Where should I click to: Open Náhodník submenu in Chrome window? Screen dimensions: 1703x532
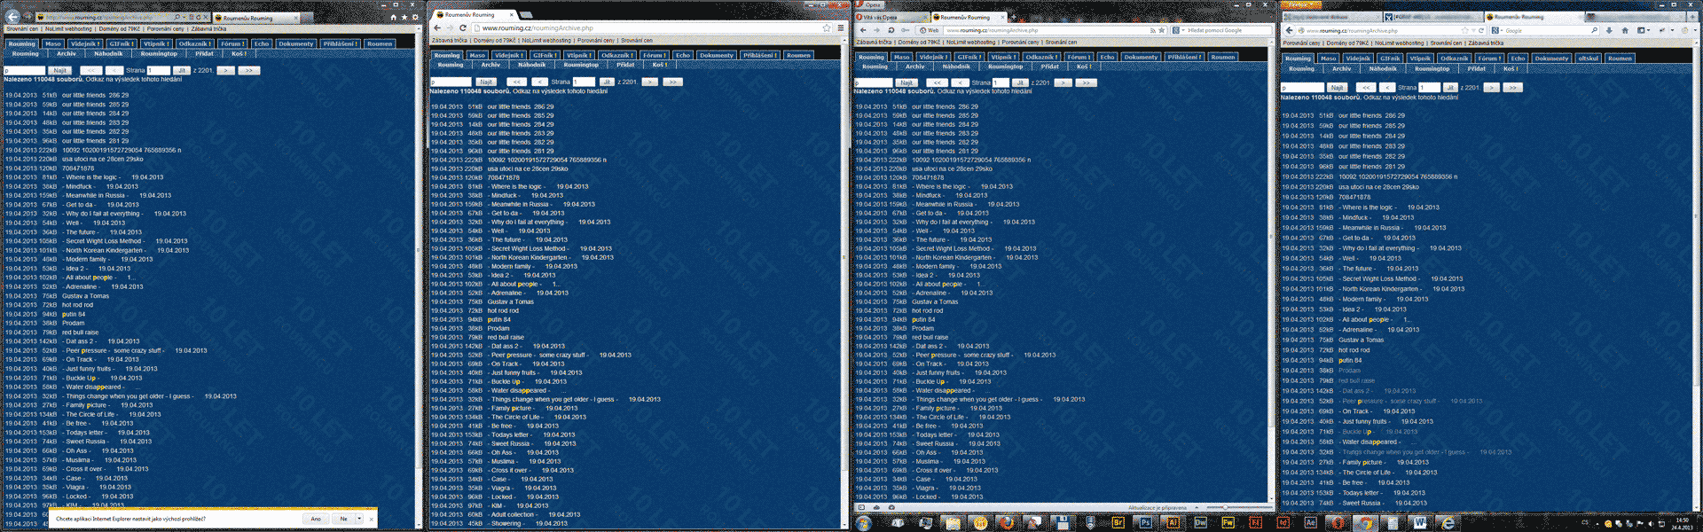point(532,65)
